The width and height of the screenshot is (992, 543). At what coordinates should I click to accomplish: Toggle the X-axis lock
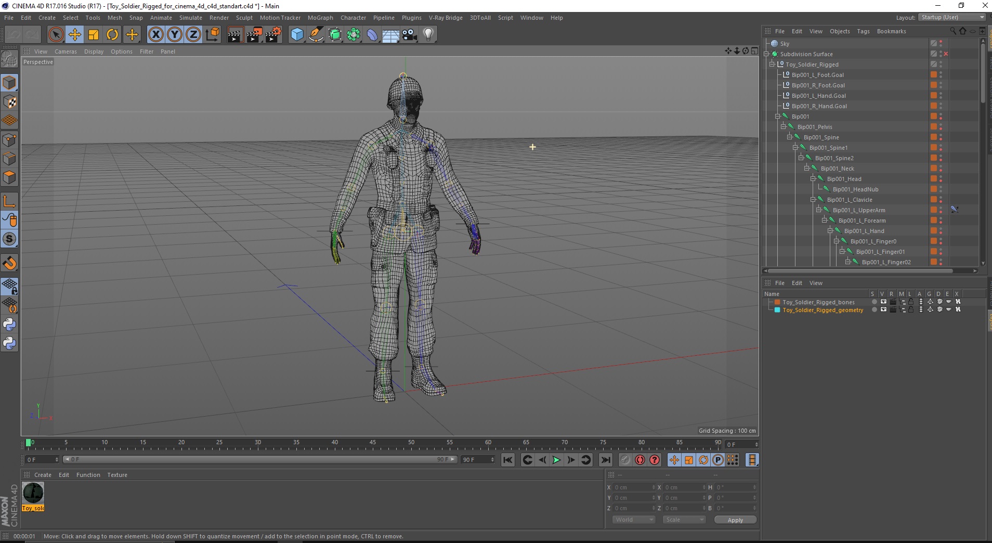155,35
